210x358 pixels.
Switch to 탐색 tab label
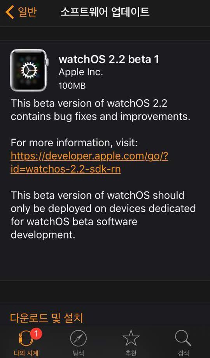78,353
